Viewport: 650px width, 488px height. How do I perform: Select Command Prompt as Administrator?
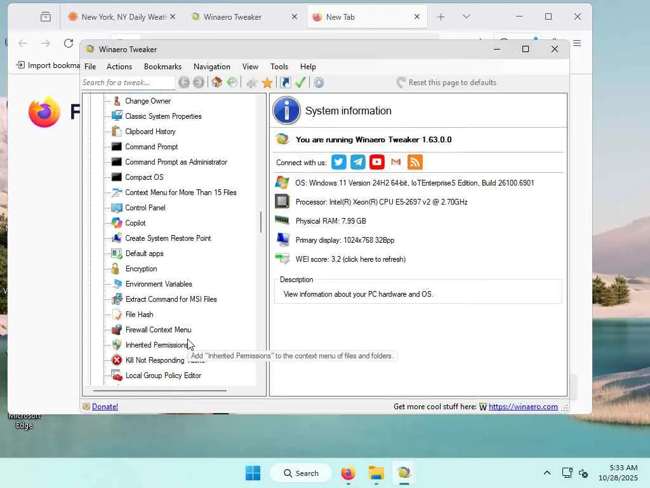tap(176, 162)
